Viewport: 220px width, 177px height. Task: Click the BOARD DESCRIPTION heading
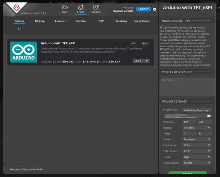[176, 21]
